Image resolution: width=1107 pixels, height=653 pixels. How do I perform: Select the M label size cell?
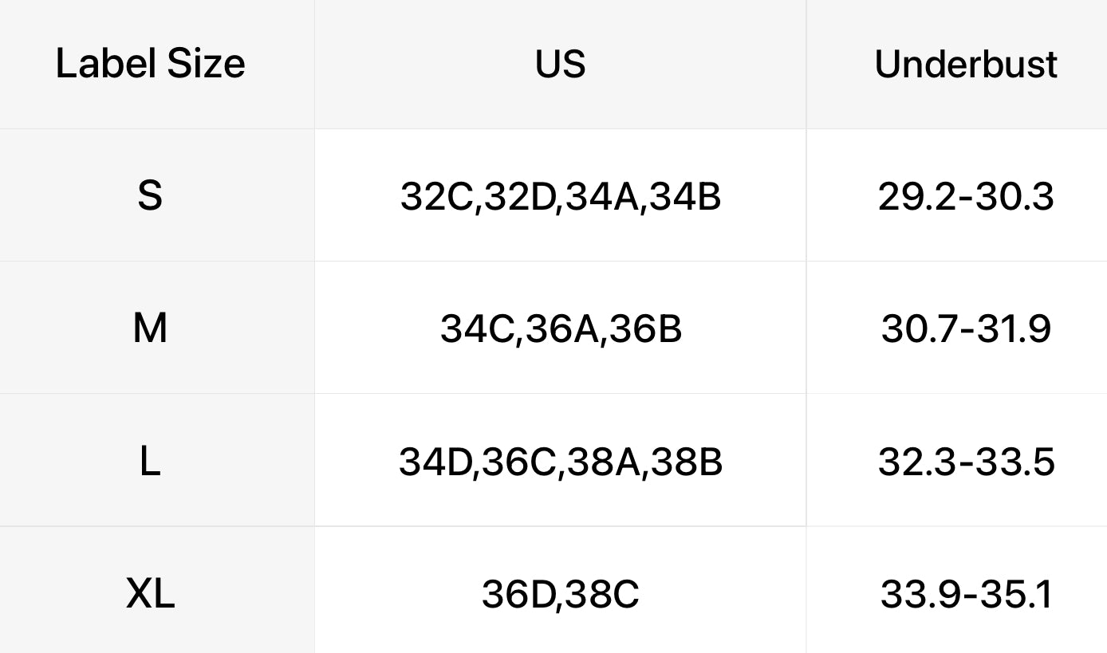tap(150, 328)
